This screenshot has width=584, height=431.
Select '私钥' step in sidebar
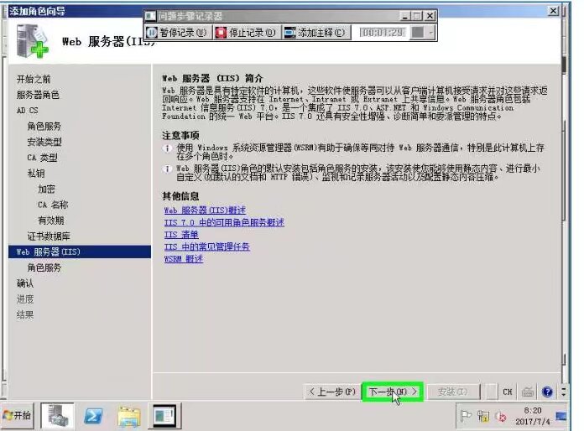36,174
